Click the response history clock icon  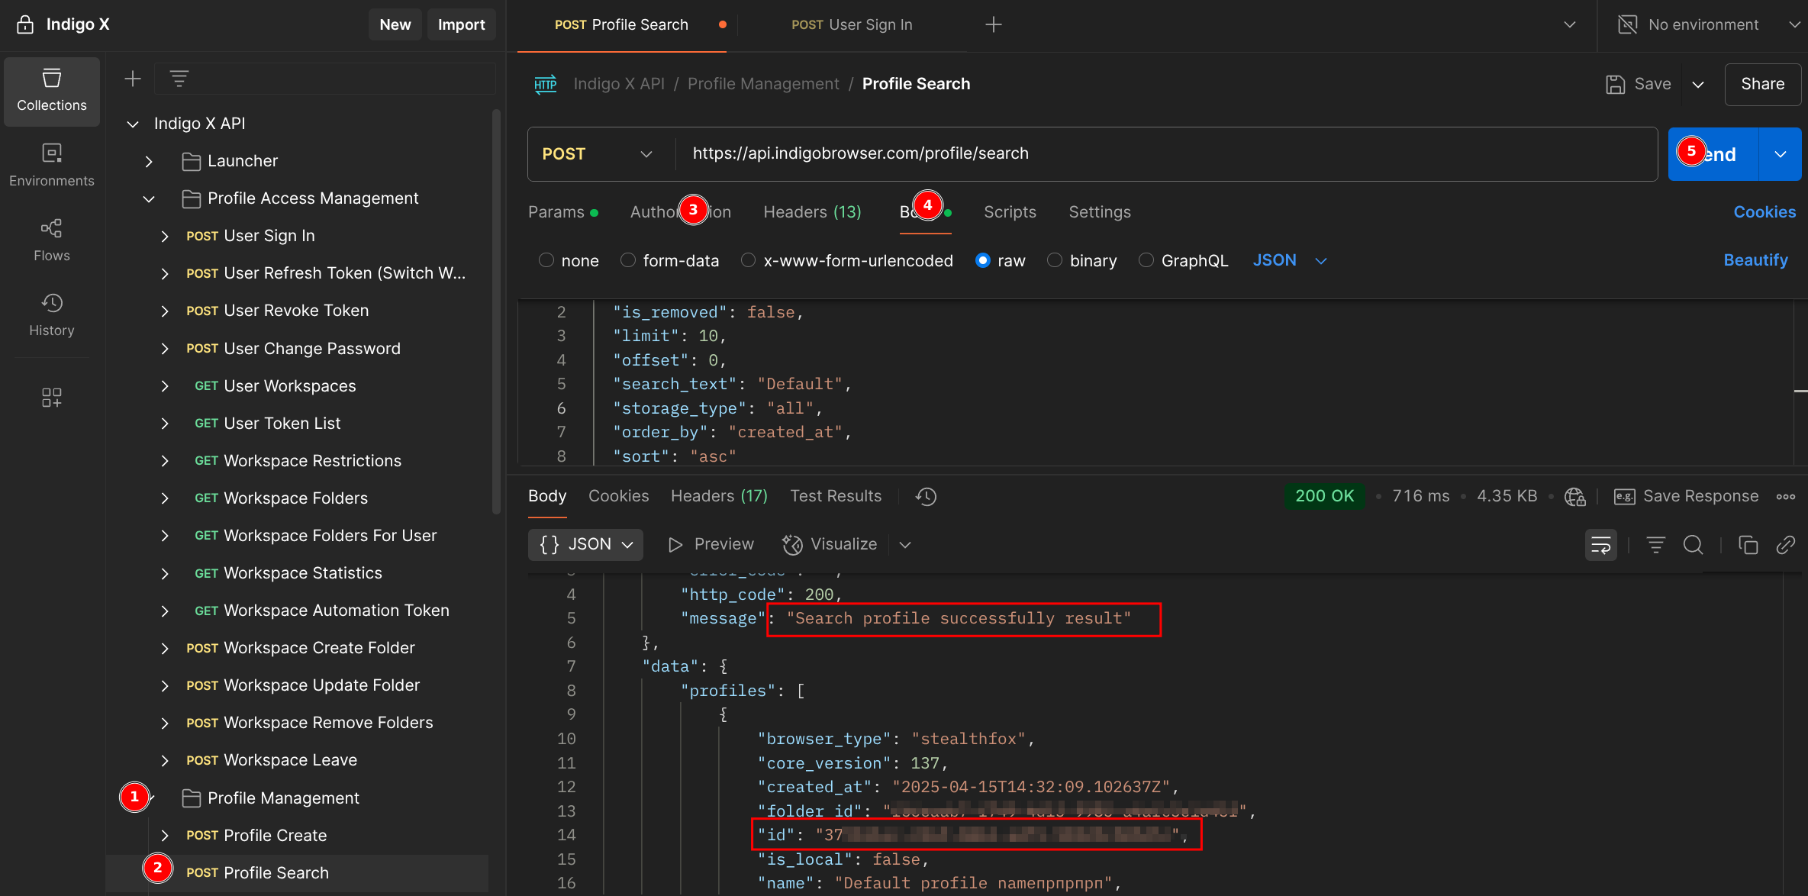(926, 497)
